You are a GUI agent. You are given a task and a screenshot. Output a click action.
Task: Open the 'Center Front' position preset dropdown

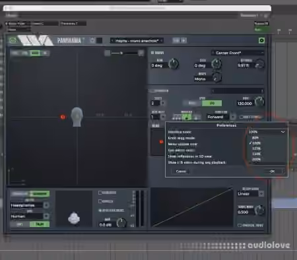pos(238,53)
